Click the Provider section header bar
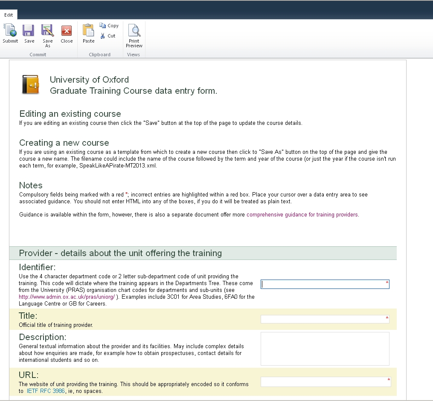 coord(203,253)
